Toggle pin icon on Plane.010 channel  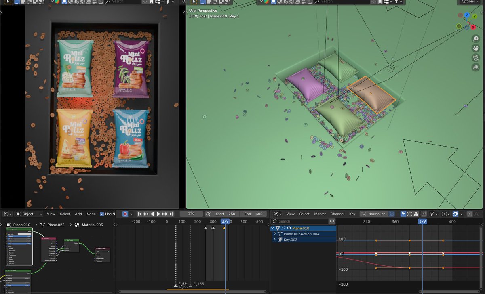(283, 228)
